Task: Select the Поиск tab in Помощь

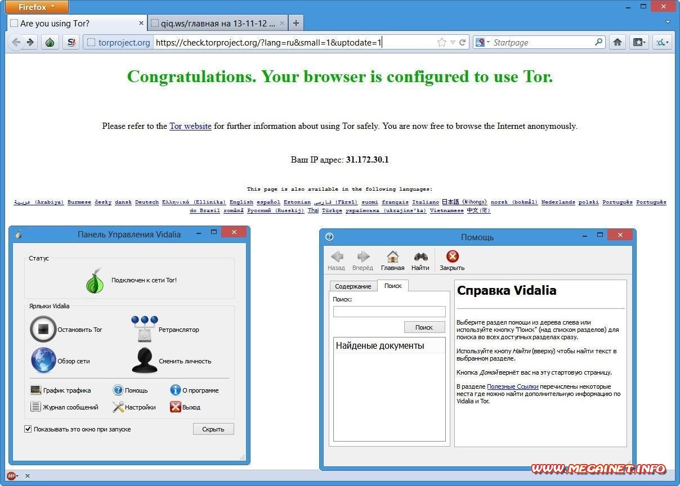Action: (392, 285)
